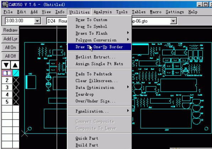Choose Draw To Symbol
212x149 pixels.
pos(99,27)
